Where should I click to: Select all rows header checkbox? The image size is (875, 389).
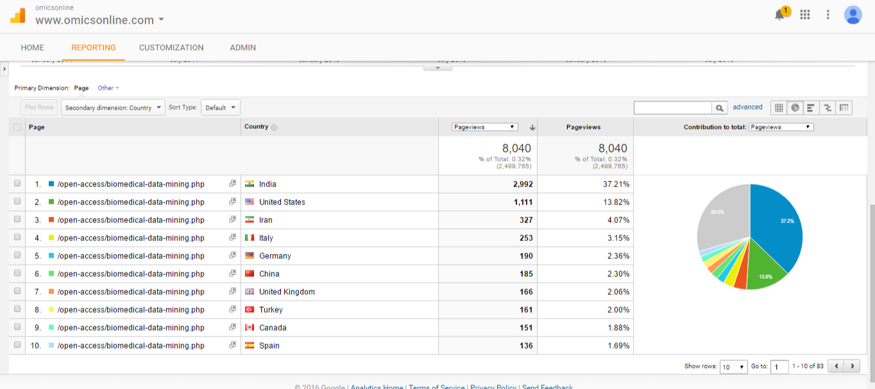[x=17, y=127]
